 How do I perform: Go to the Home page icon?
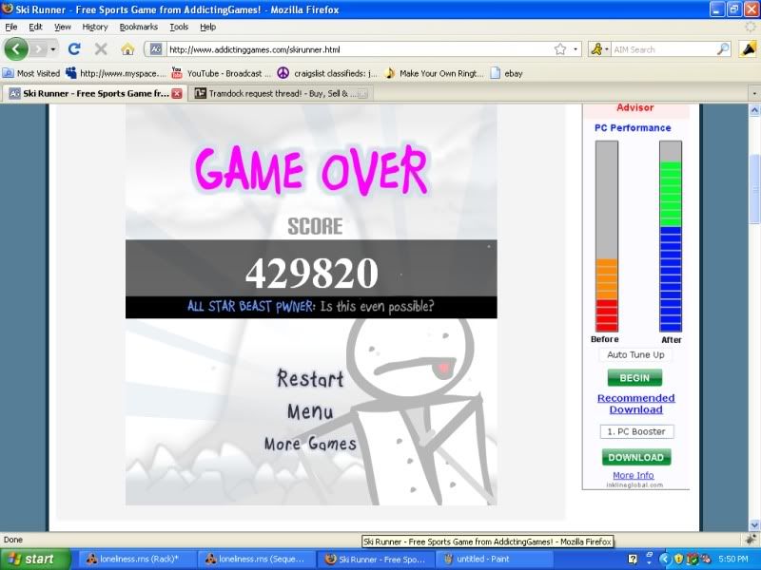coord(127,48)
